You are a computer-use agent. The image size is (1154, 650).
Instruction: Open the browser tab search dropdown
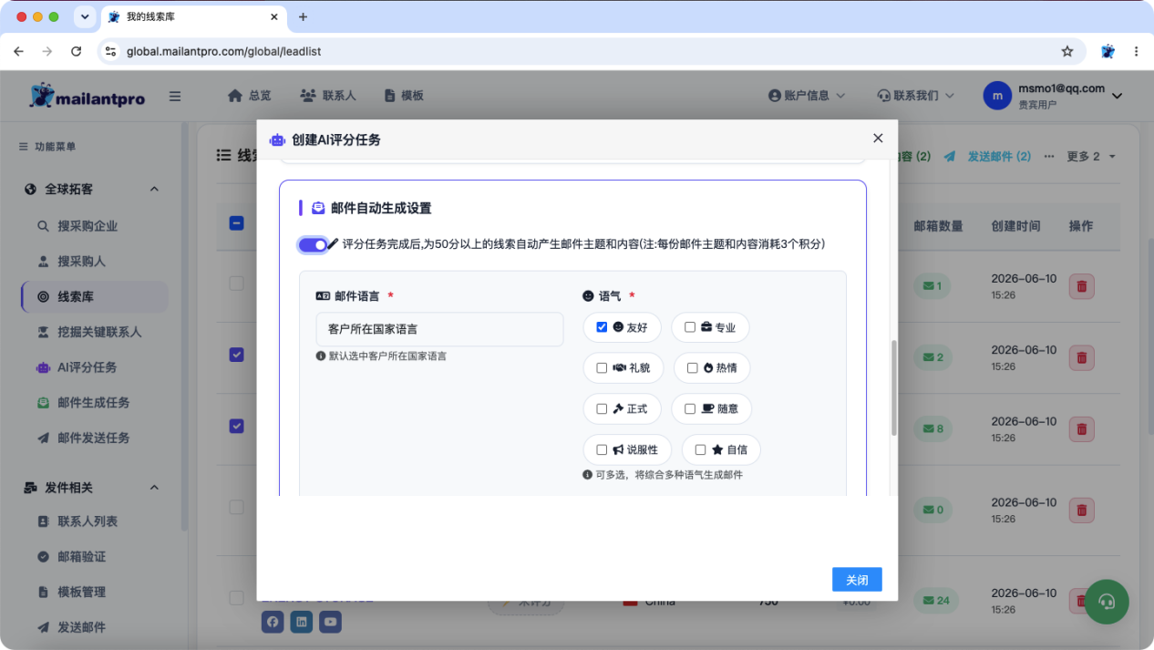click(85, 16)
